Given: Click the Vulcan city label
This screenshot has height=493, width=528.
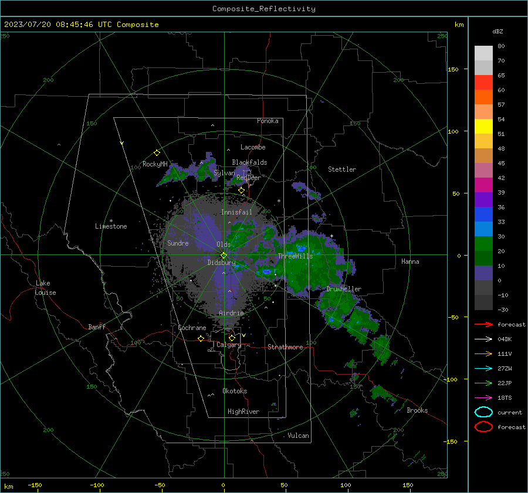Looking at the screenshot, I should 298,436.
